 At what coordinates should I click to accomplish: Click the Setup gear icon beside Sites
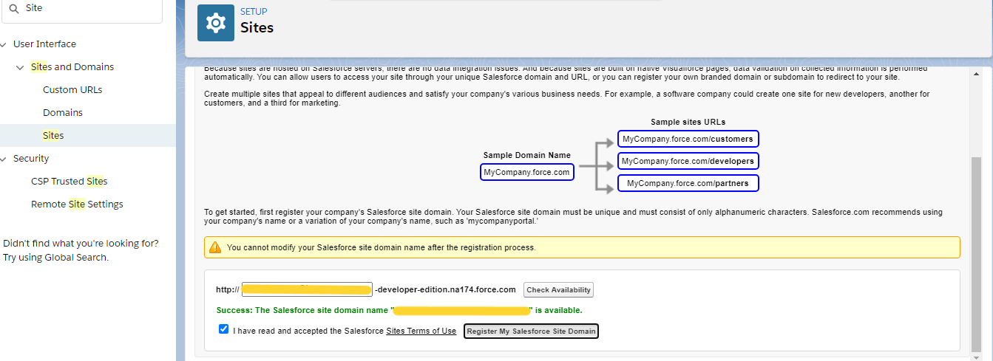click(x=216, y=23)
